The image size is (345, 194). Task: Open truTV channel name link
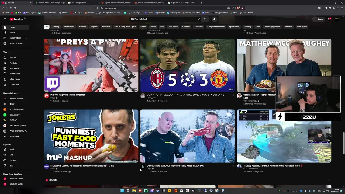(53, 169)
